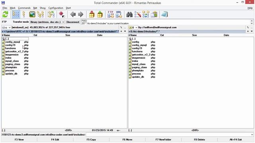Open the left panel drive c dropdown
255x143 pixels.
point(6,27)
